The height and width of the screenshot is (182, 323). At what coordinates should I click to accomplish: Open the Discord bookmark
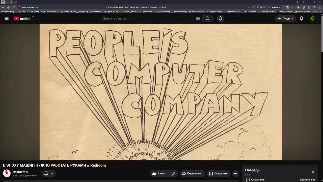coord(94,12)
